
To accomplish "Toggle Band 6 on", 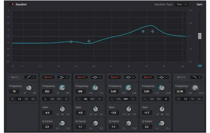I will click(181, 77).
